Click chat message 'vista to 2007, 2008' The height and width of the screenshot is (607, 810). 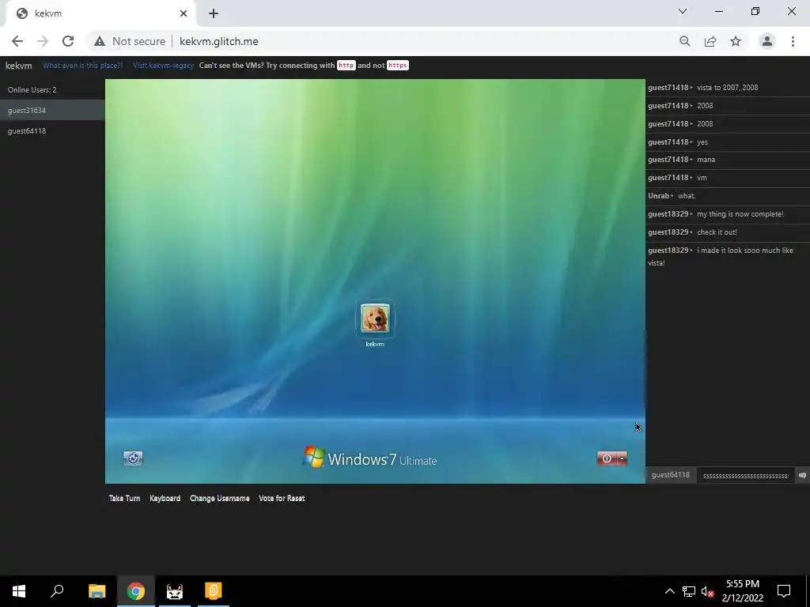click(728, 88)
